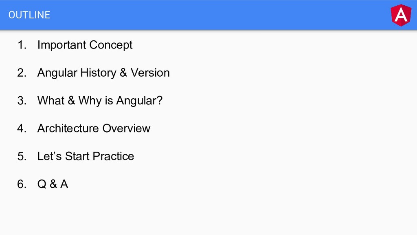Select Angular History & Version item

tap(103, 73)
